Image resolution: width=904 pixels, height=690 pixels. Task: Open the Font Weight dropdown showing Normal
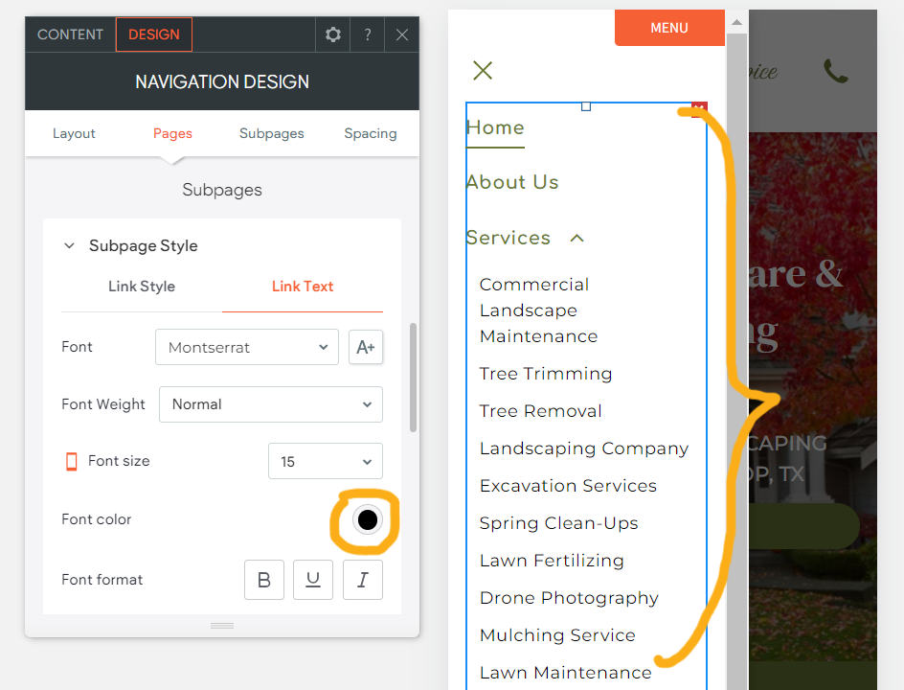coord(271,404)
